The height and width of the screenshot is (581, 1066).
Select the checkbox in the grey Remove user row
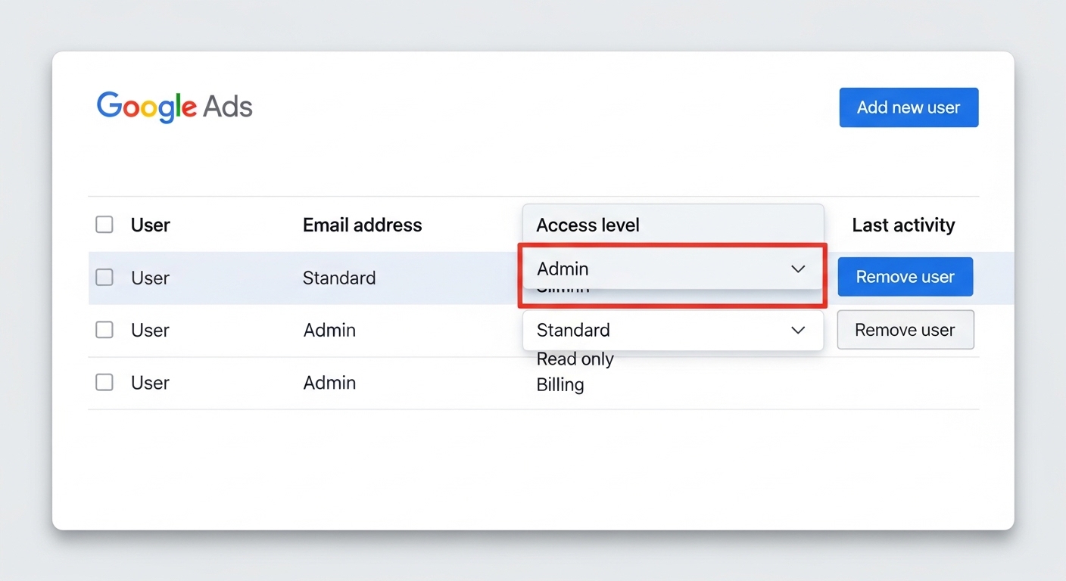[x=104, y=330]
